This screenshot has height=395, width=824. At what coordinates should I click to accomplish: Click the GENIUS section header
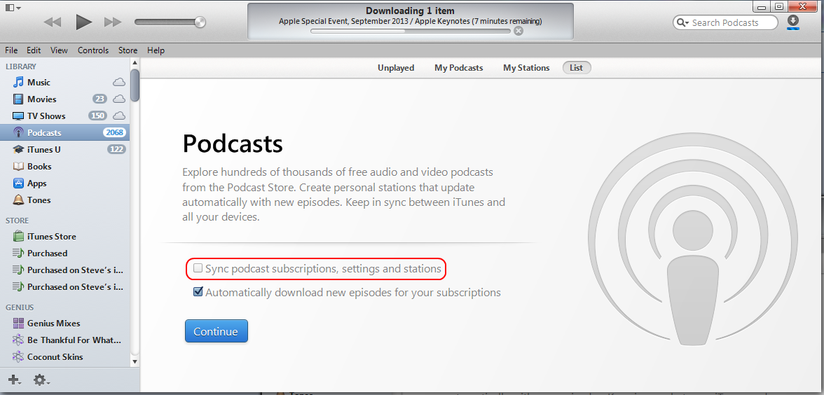20,307
